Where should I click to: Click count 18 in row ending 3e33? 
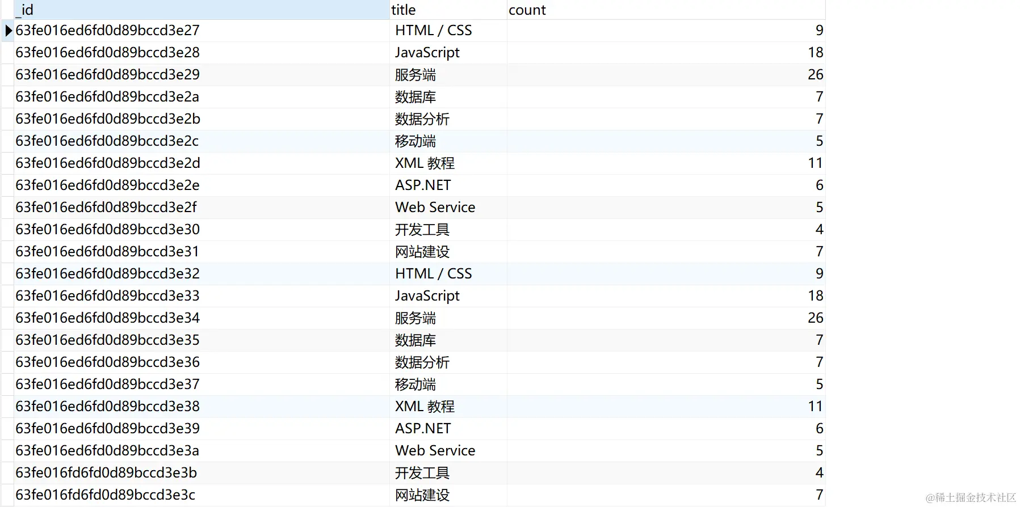(x=666, y=296)
